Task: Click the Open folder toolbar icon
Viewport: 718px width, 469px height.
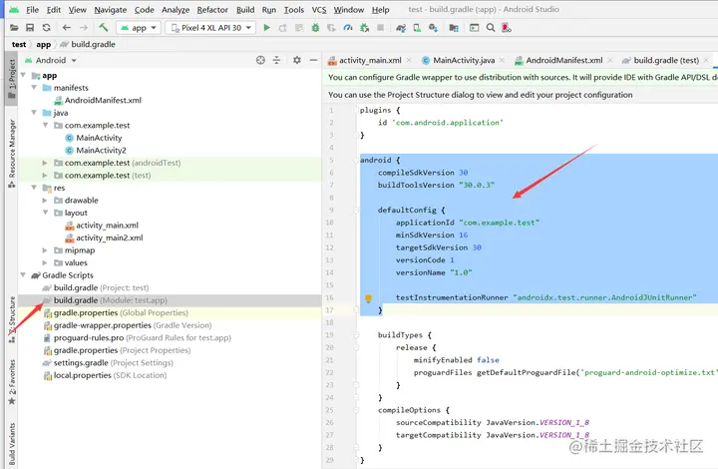Action: click(14, 28)
